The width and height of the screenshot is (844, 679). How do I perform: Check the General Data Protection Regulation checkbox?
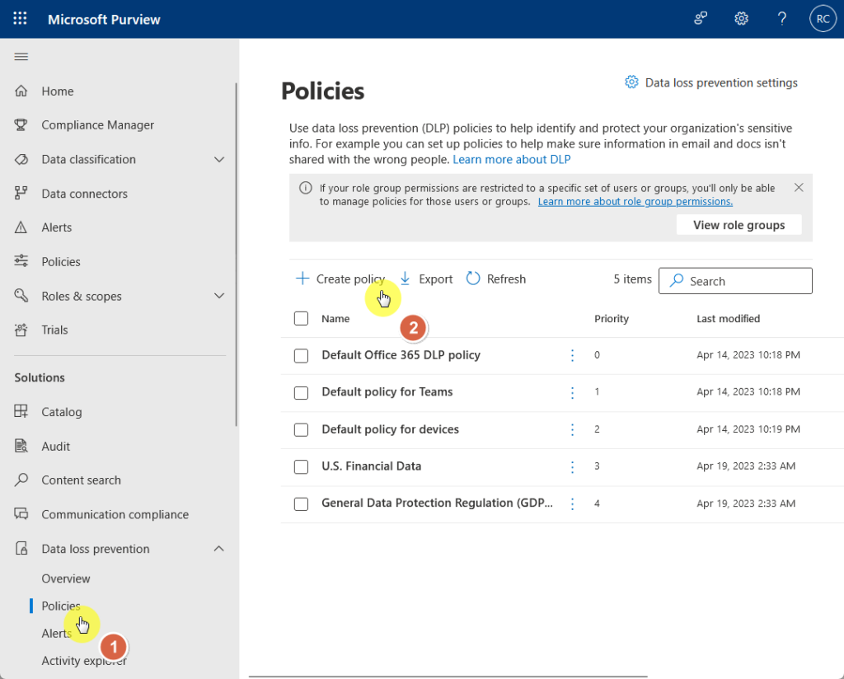(x=302, y=504)
